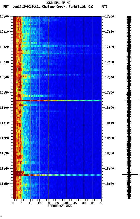Click the 5 Hz axis label

pyautogui.click(x=22, y=203)
